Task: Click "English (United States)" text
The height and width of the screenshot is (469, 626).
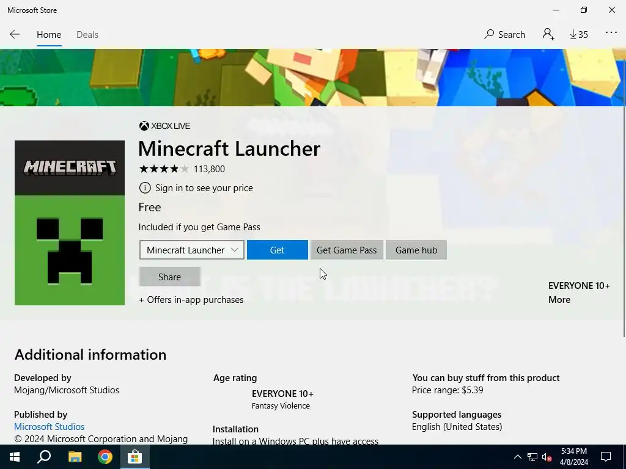Action: click(x=457, y=427)
